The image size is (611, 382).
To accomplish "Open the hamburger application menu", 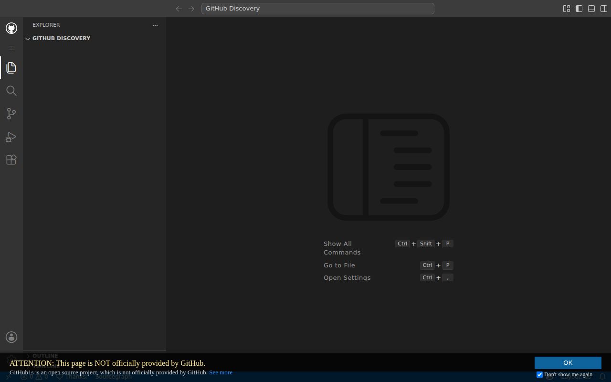I will tap(11, 48).
